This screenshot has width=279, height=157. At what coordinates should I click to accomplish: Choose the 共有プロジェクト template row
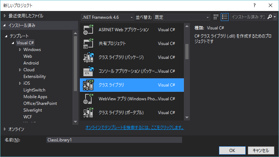click(132, 44)
